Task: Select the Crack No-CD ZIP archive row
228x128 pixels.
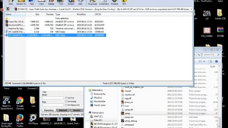Action: click(56, 22)
